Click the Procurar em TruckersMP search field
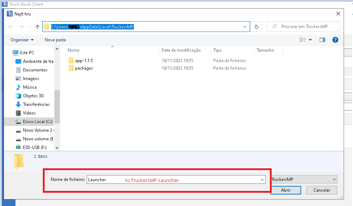Screen dimensions: 353x206 tap(307, 27)
